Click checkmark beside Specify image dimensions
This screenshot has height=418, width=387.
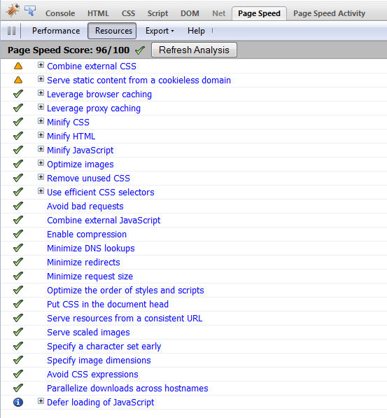(18, 360)
